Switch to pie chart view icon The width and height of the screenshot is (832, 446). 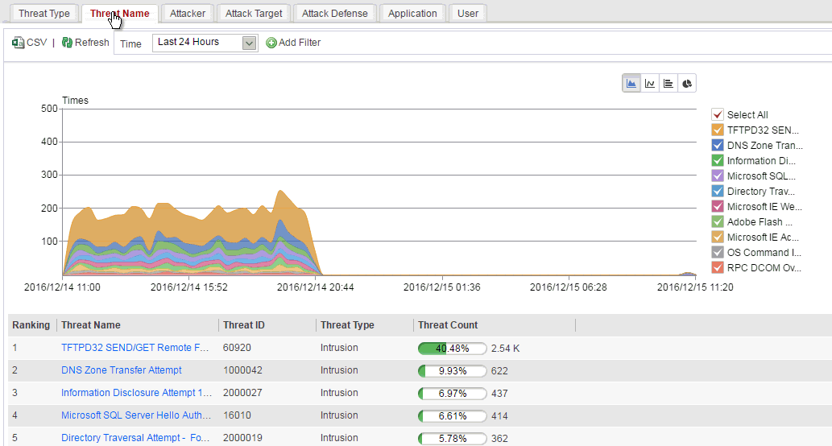click(x=687, y=83)
